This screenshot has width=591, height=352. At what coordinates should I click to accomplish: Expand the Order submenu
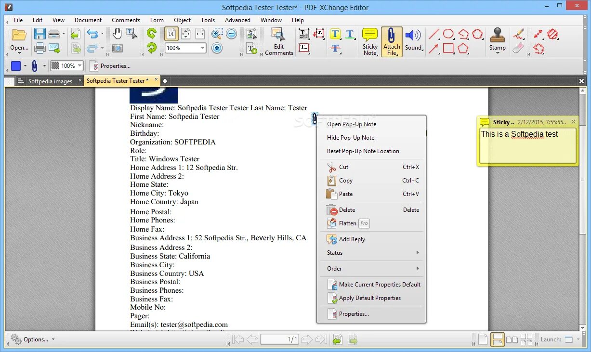pos(371,269)
